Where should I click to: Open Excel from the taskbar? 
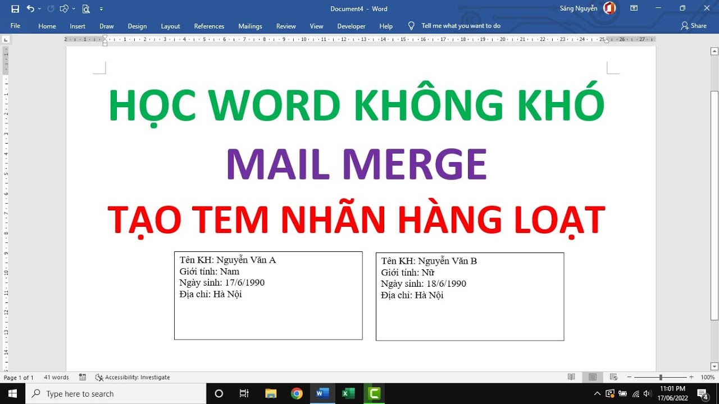pos(348,393)
